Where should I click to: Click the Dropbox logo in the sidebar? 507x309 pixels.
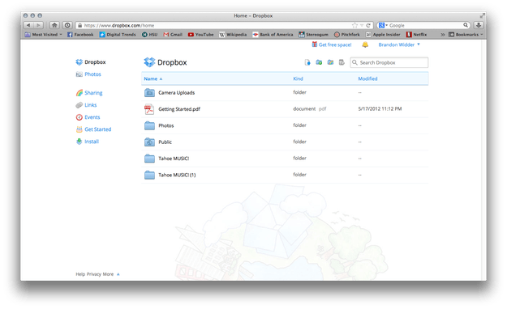(79, 62)
